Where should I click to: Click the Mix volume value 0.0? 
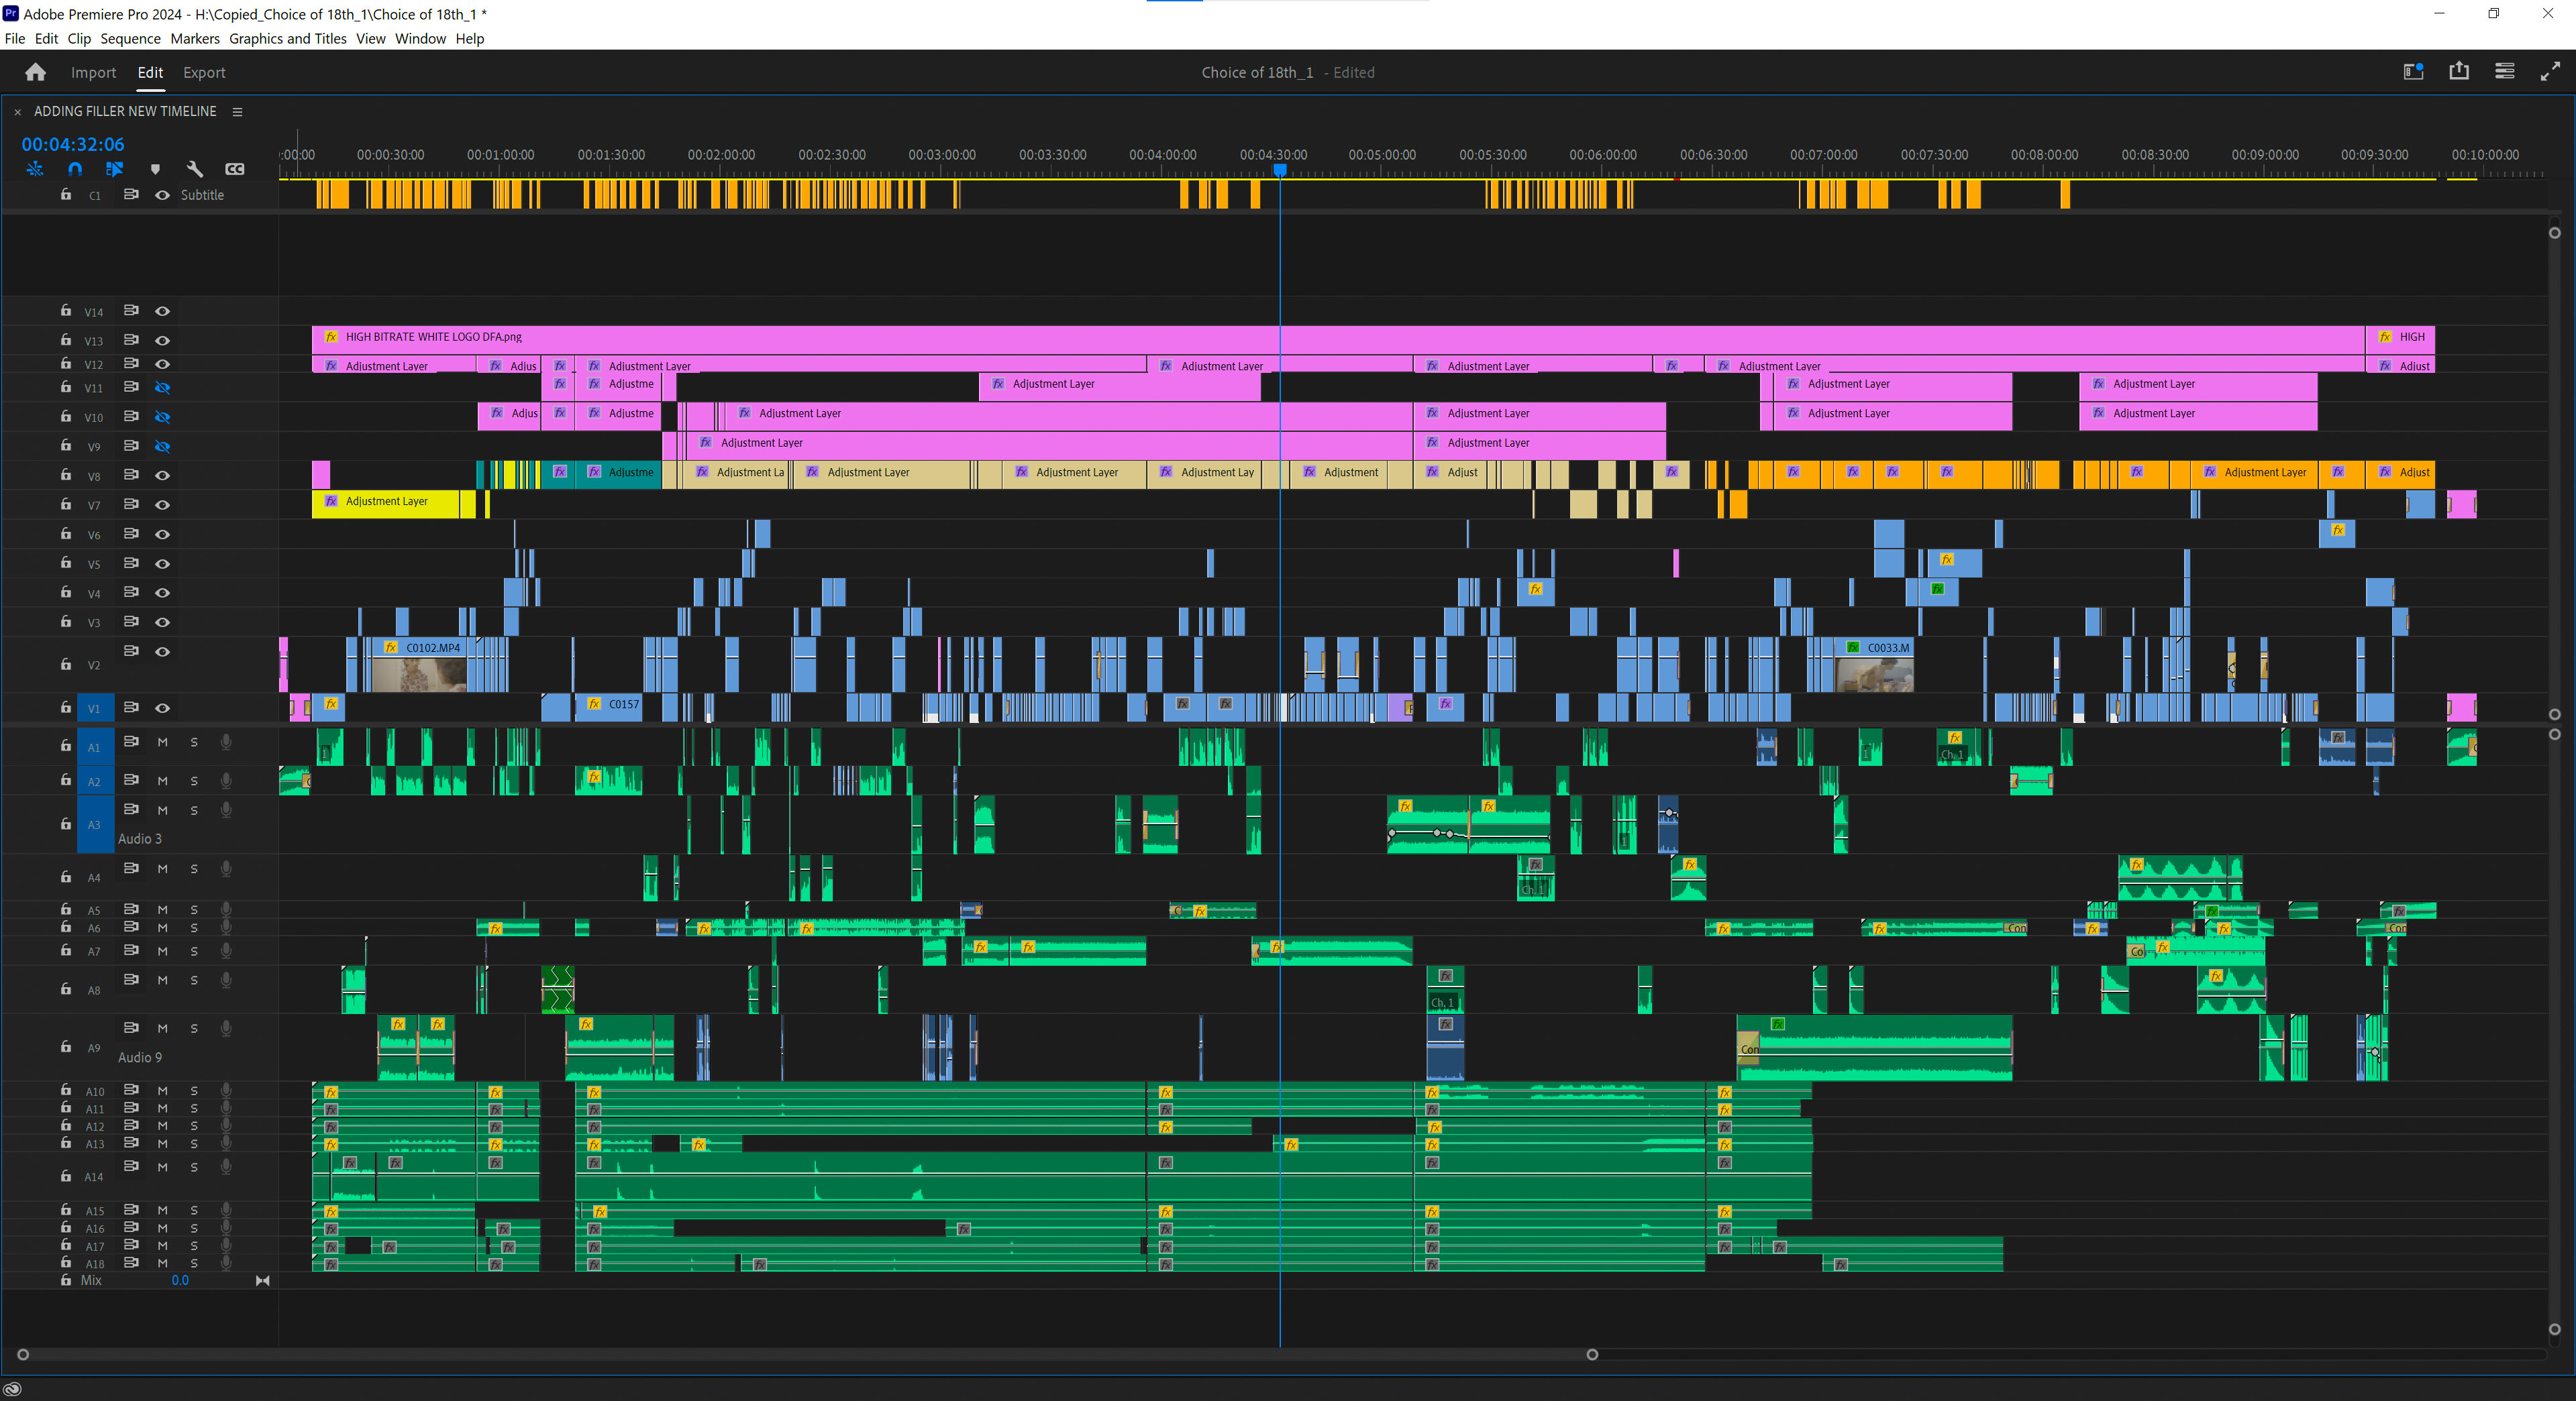click(180, 1280)
